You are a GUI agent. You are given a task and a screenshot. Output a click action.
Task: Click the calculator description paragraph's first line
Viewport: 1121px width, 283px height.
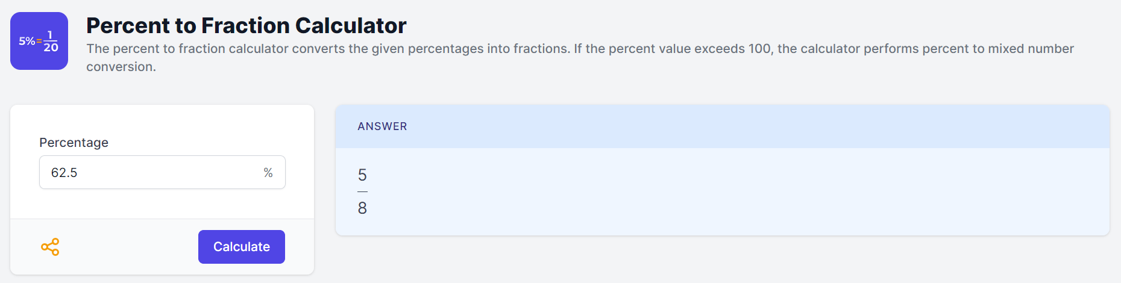(x=580, y=49)
